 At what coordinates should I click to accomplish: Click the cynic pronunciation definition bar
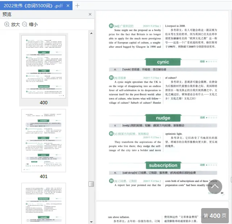pos(163,69)
